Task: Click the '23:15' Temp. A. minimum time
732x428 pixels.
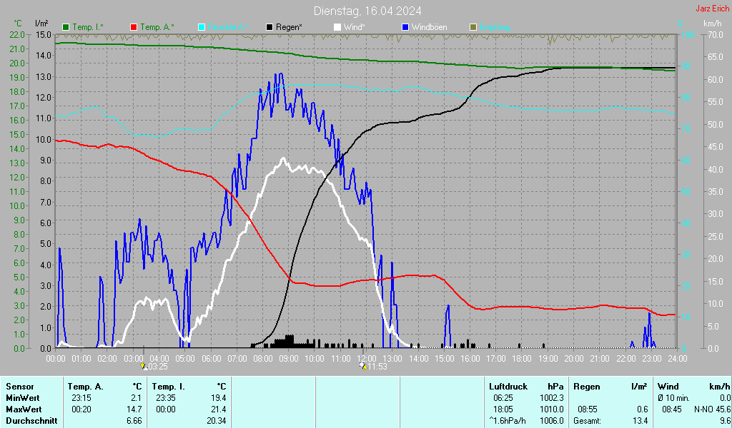Action: pos(81,398)
